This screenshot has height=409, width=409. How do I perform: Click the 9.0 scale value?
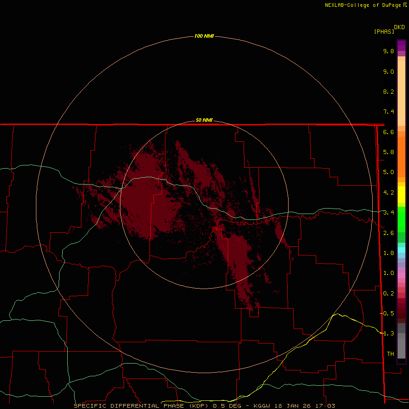(x=389, y=71)
